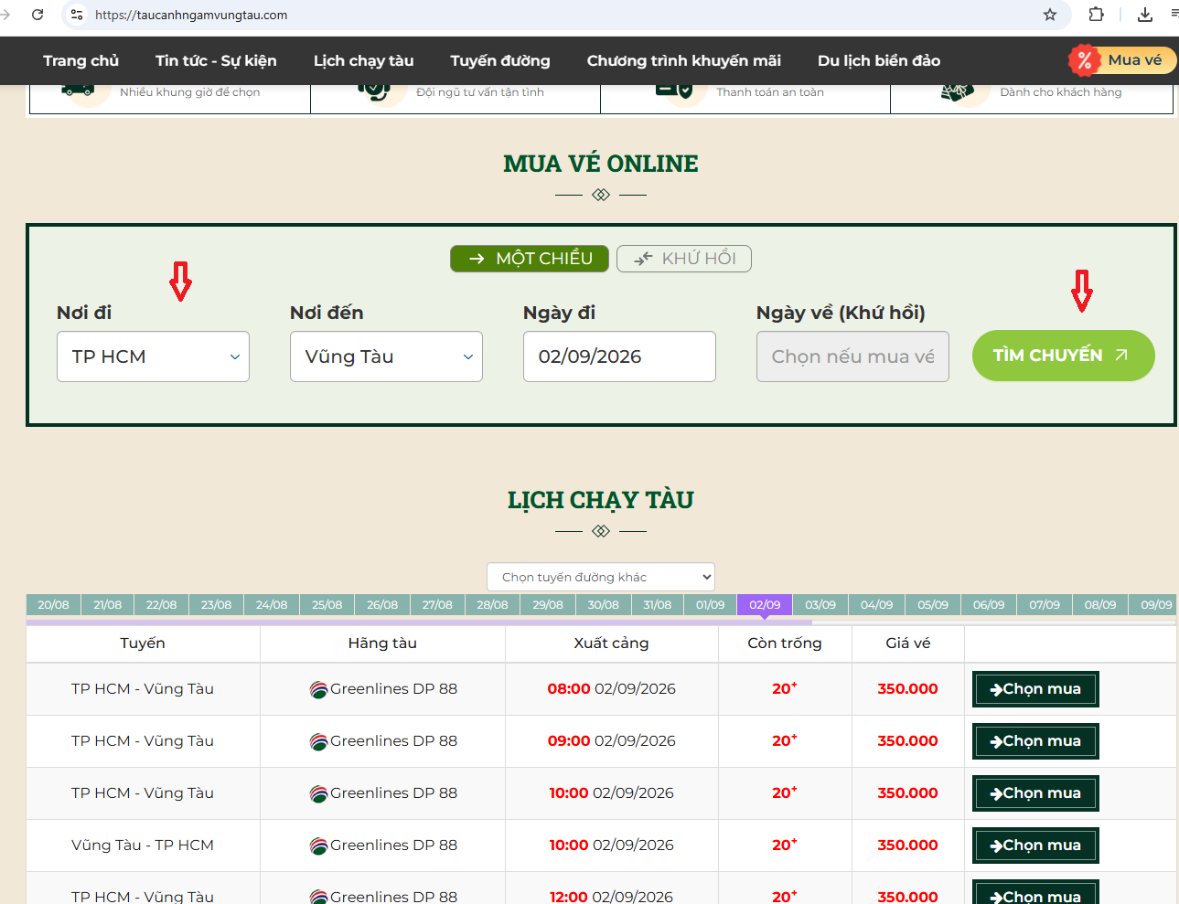The width and height of the screenshot is (1179, 904).
Task: Click the Còn trống column header
Action: pyautogui.click(x=785, y=643)
